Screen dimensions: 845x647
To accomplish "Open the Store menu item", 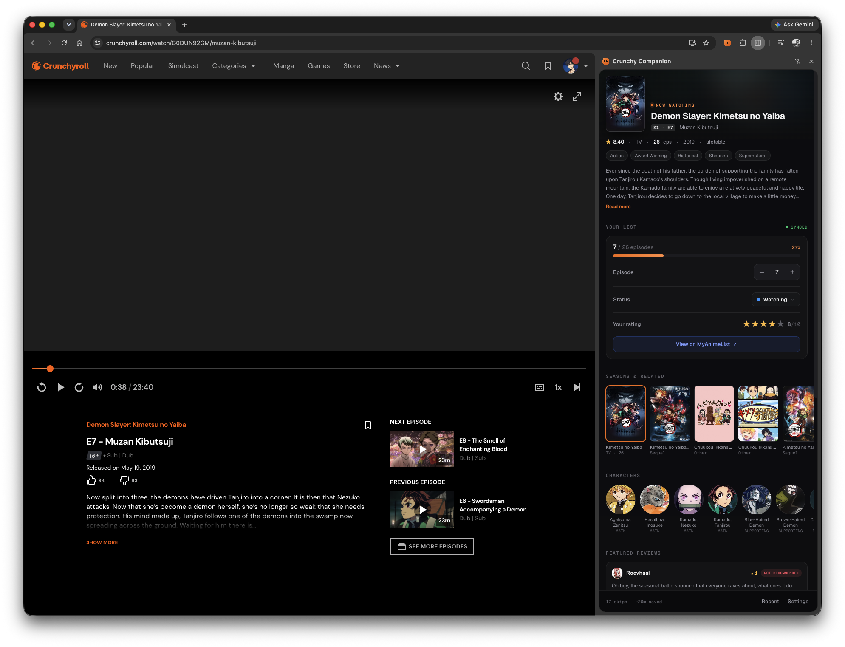I will click(352, 66).
